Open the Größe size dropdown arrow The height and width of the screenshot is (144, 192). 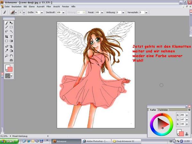42,12
